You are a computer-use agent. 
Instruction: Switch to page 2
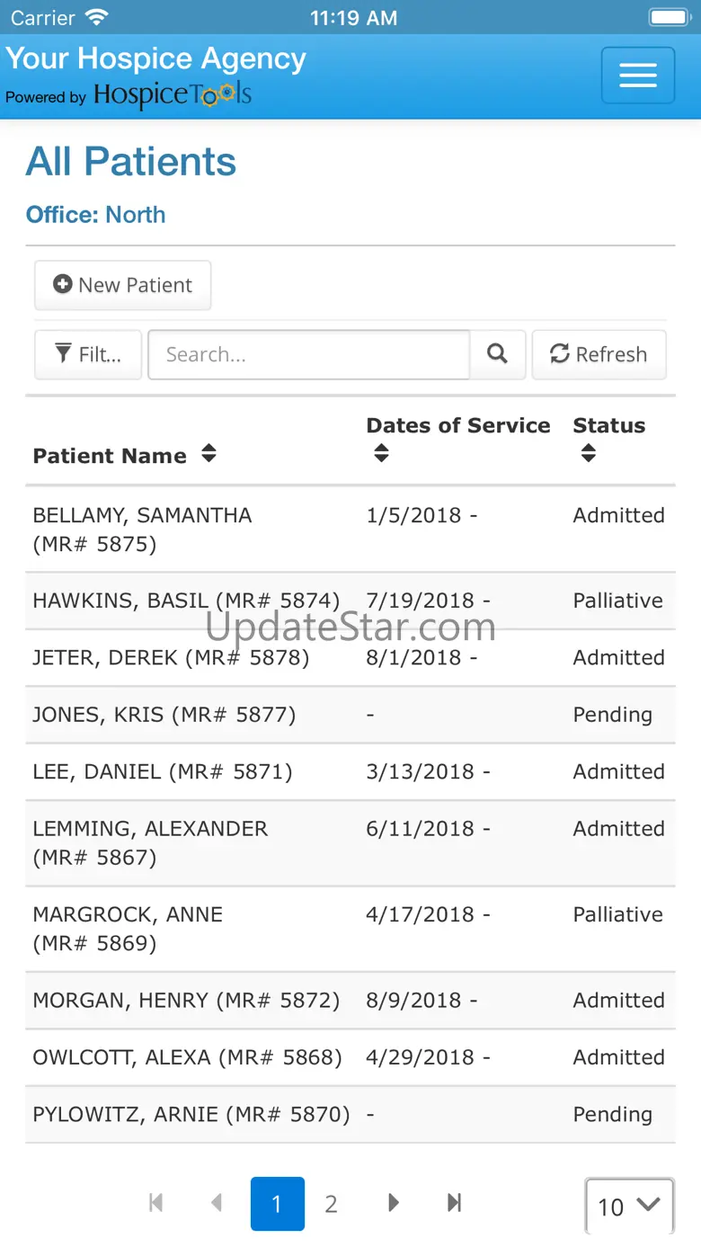click(x=331, y=1204)
